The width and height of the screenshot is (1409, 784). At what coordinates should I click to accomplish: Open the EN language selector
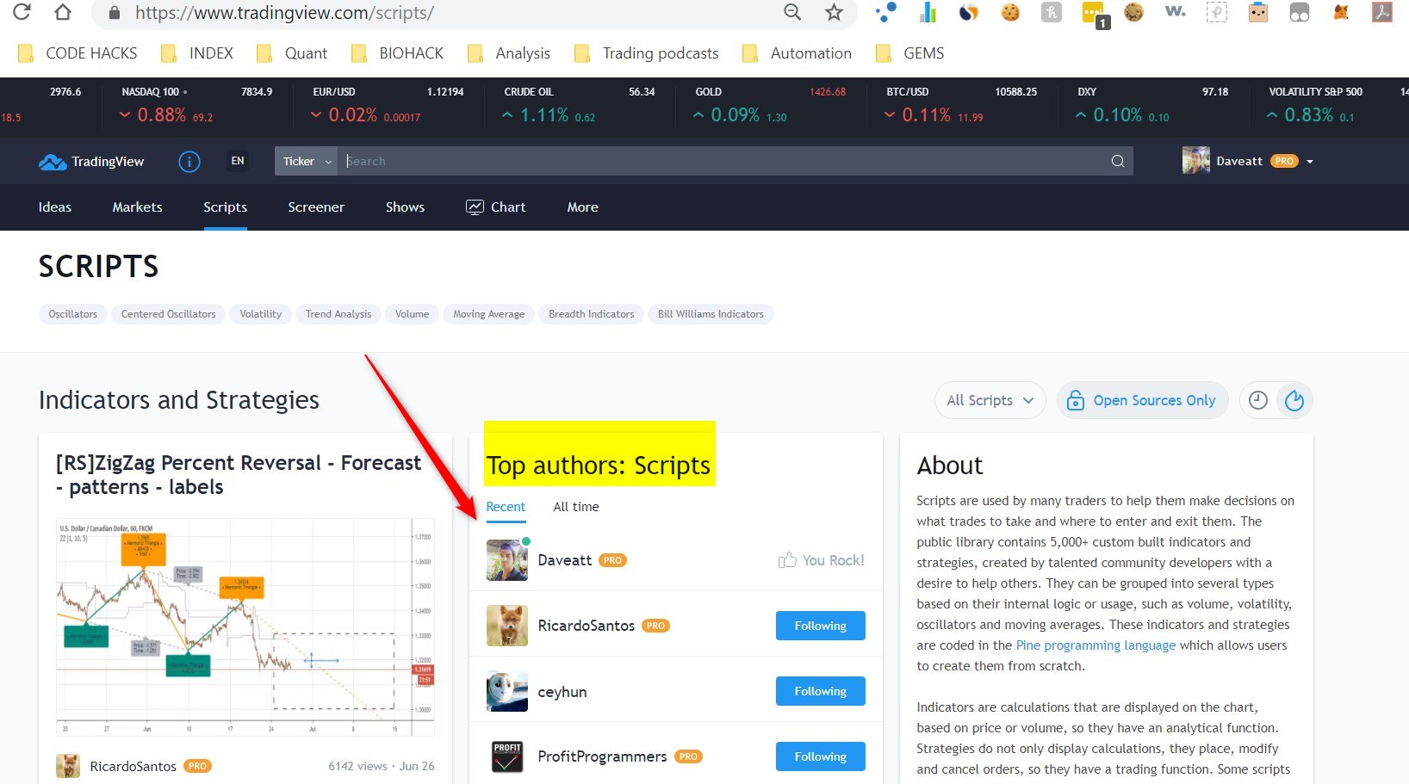point(238,161)
